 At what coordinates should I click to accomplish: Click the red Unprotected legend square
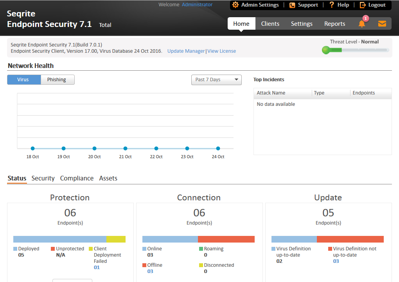coord(53,249)
